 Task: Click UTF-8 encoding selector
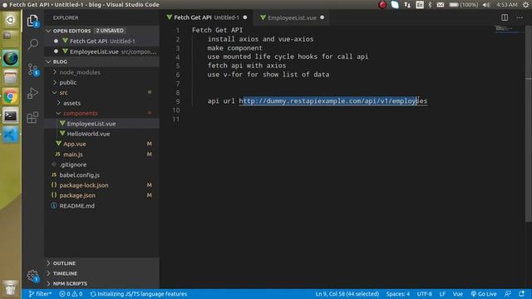(425, 294)
